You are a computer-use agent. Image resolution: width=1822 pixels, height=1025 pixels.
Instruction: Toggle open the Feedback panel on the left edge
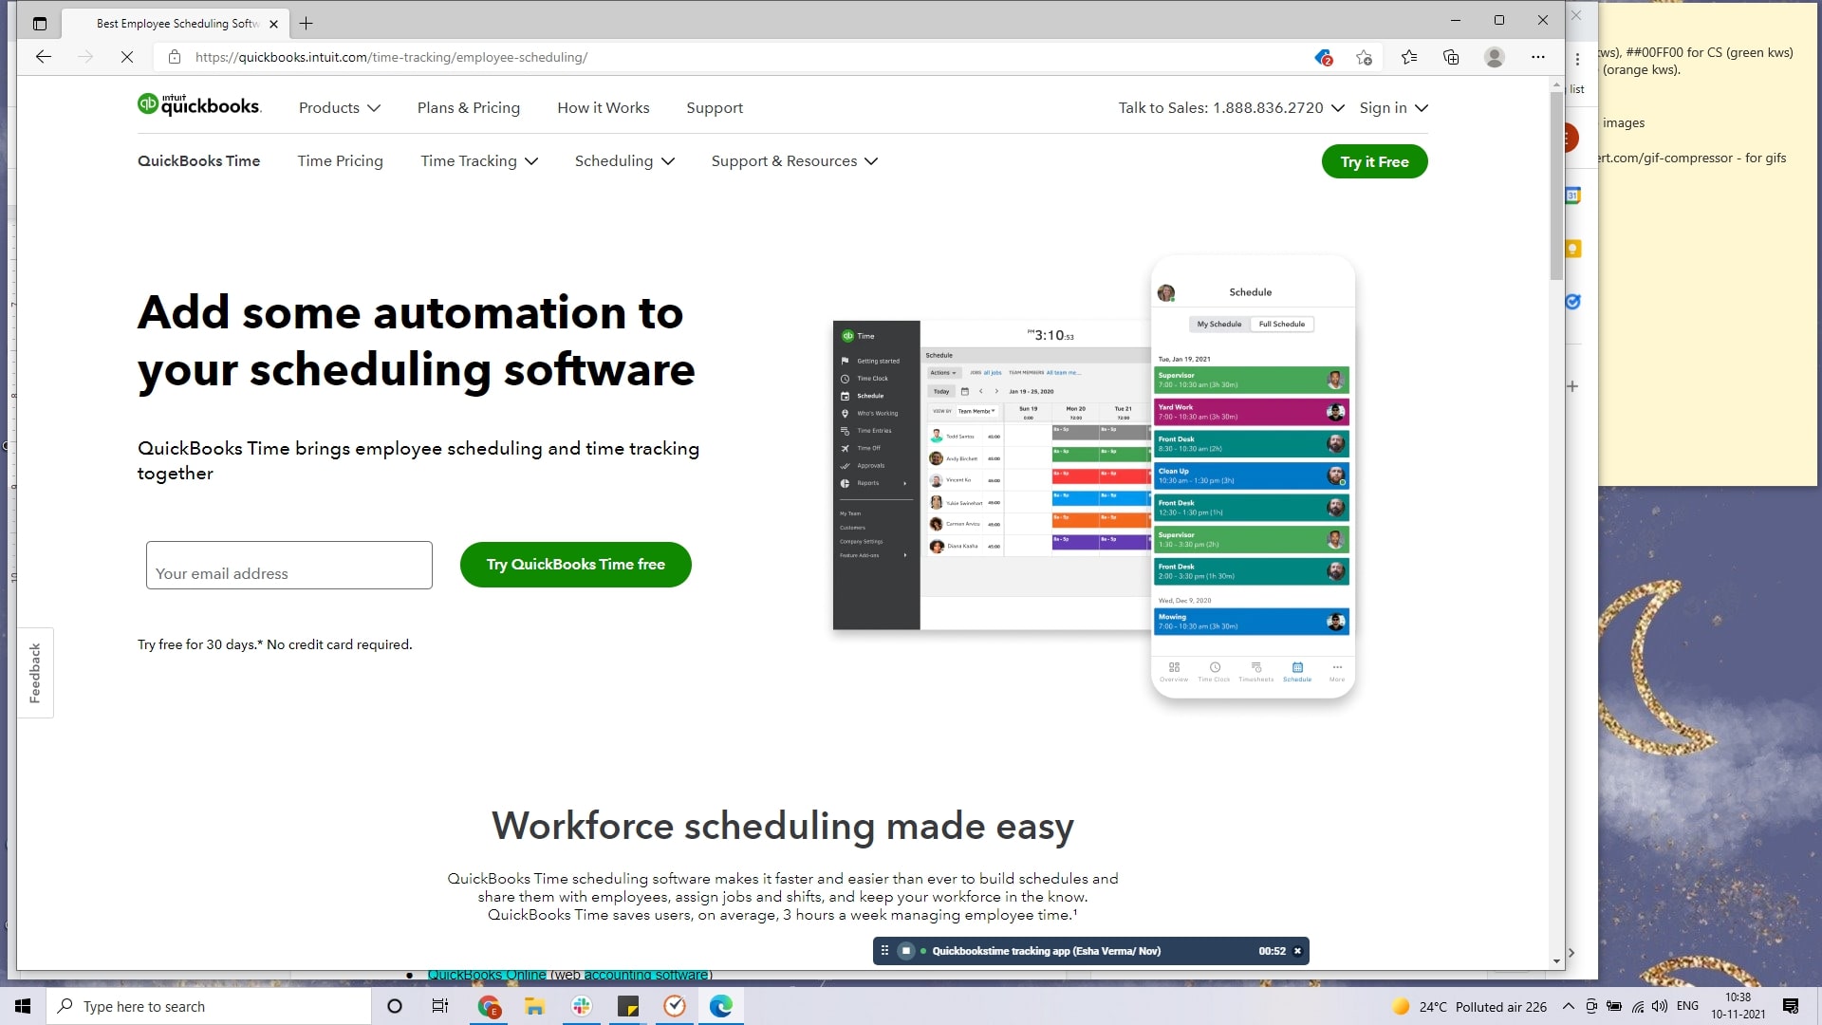[x=35, y=672]
